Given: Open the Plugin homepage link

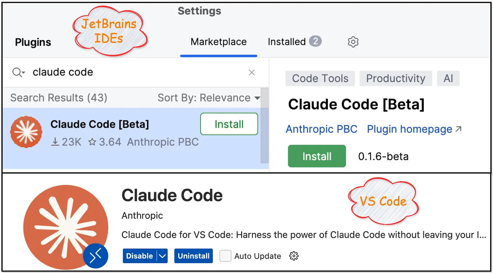Looking at the screenshot, I should pos(408,129).
